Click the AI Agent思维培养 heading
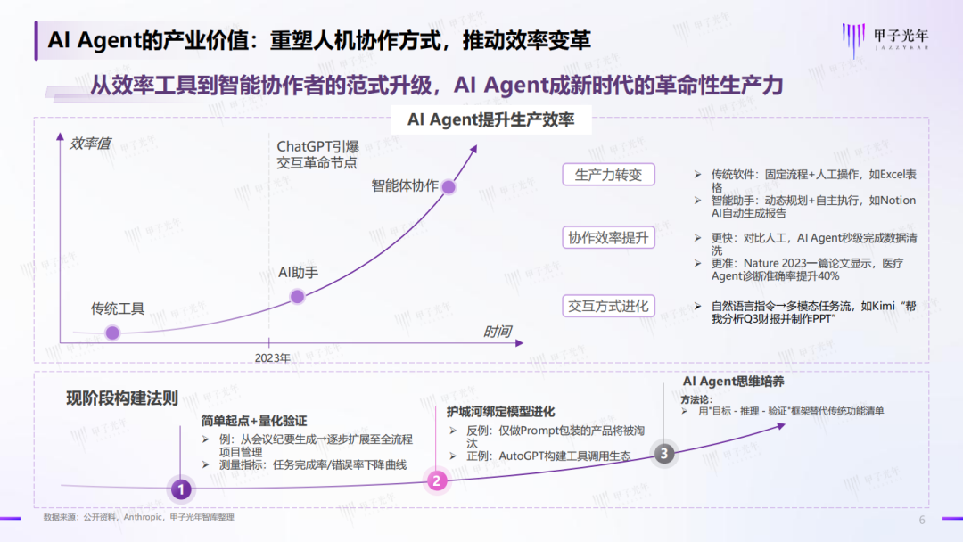This screenshot has width=963, height=542. tap(733, 382)
